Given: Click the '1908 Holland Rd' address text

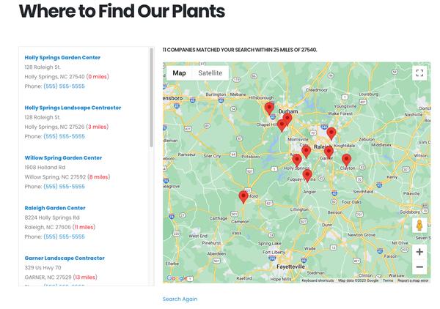Looking at the screenshot, I should pos(45,167).
